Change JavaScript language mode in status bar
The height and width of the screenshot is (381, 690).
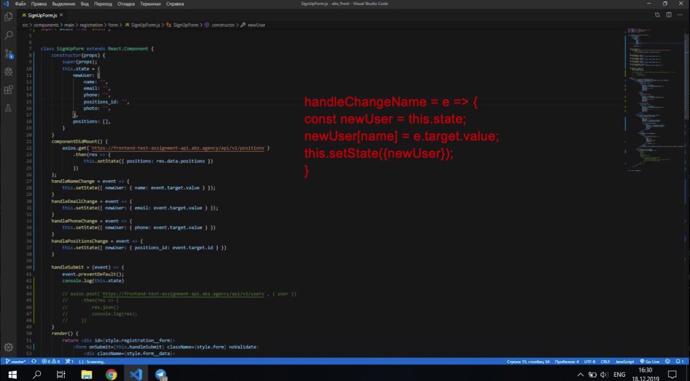625,362
